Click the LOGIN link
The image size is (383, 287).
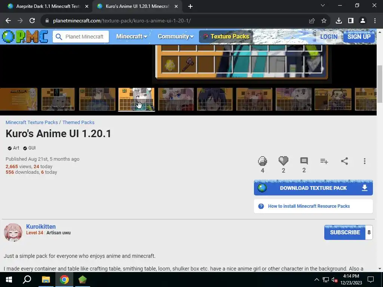click(x=329, y=37)
